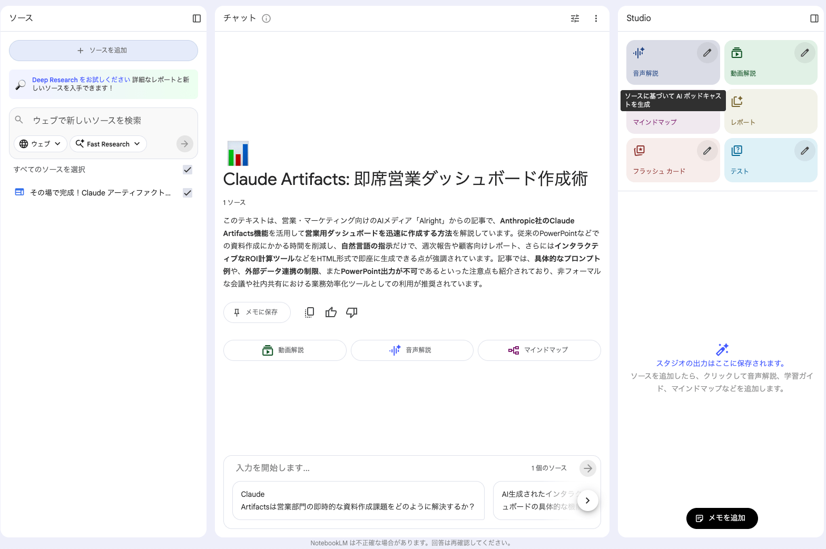Select the レポート card in Studio
The width and height of the screenshot is (826, 549).
click(x=771, y=111)
